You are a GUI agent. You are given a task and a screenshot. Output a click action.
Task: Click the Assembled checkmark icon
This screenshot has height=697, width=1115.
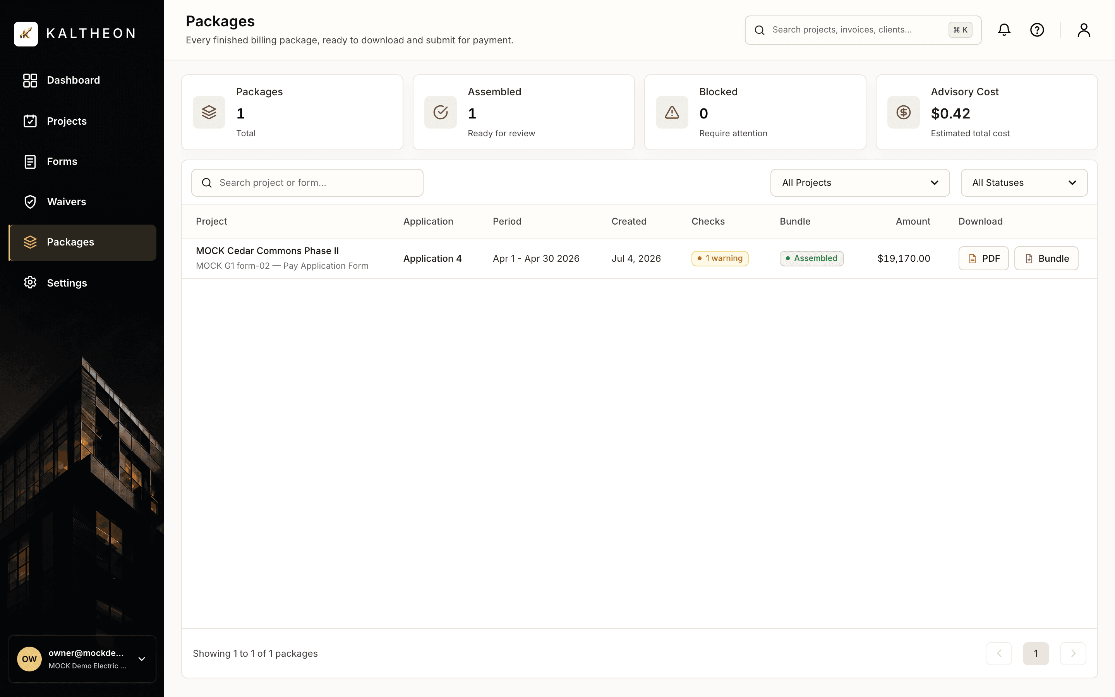tap(441, 112)
